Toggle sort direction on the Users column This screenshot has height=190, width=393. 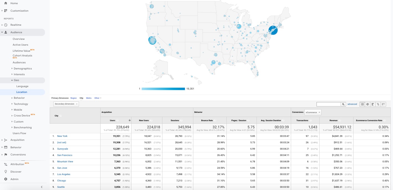pyautogui.click(x=130, y=120)
